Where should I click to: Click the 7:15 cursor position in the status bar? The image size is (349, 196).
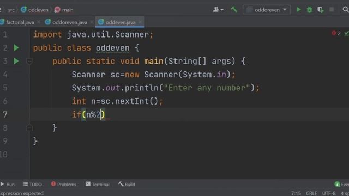[x=296, y=193]
